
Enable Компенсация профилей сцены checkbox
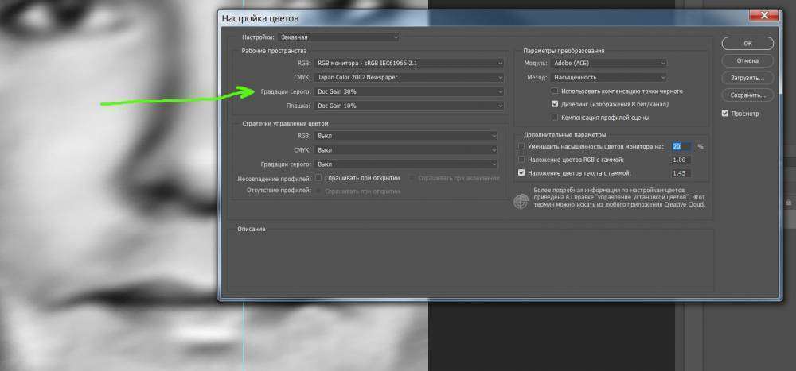[x=555, y=118]
